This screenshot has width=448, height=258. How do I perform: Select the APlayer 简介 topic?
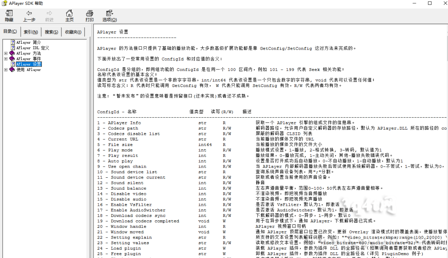coord(28,42)
